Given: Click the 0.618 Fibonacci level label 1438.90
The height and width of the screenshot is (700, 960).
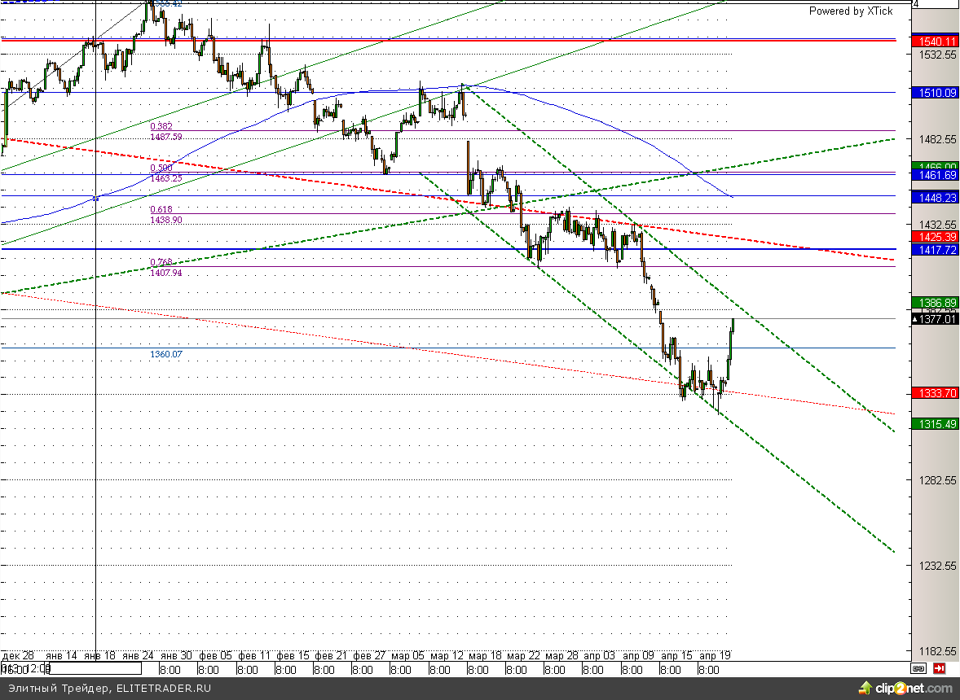Looking at the screenshot, I should 166,220.
